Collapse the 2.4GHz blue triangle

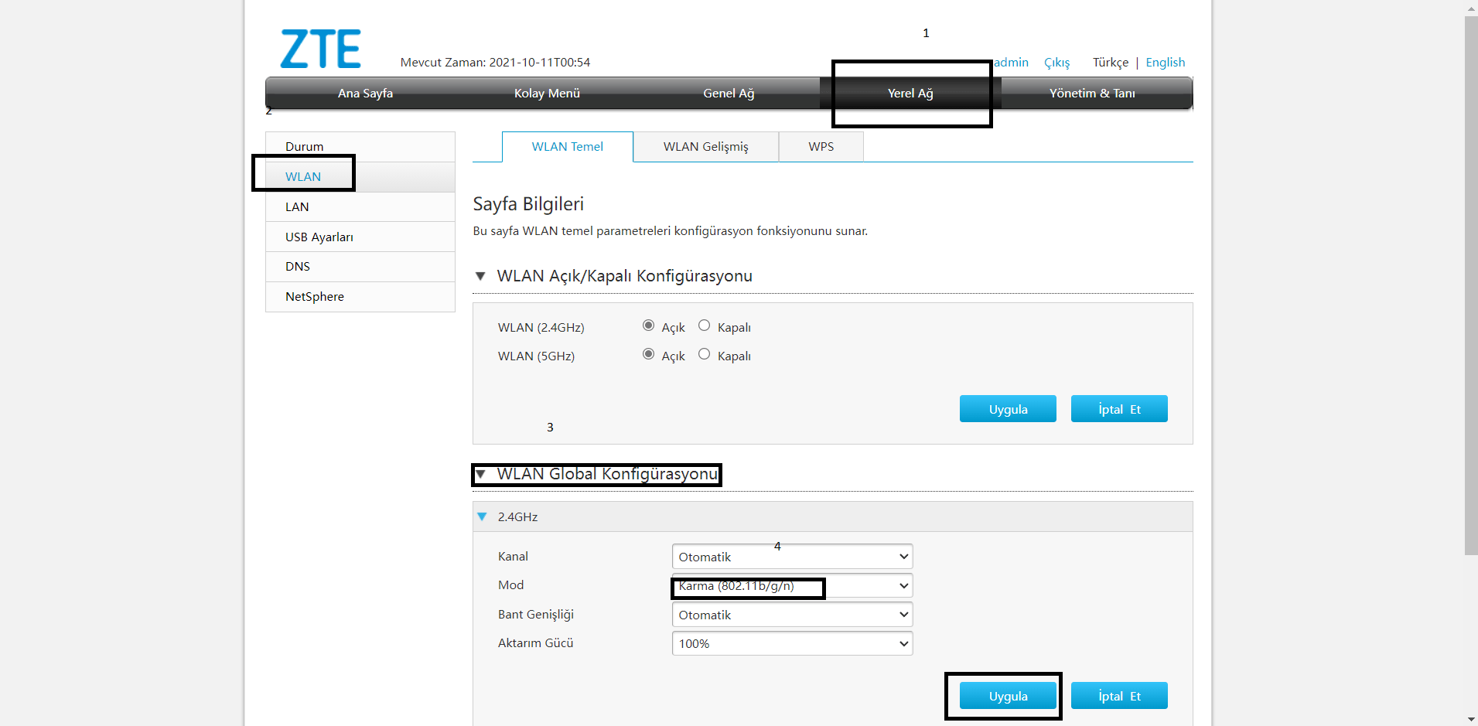coord(482,516)
